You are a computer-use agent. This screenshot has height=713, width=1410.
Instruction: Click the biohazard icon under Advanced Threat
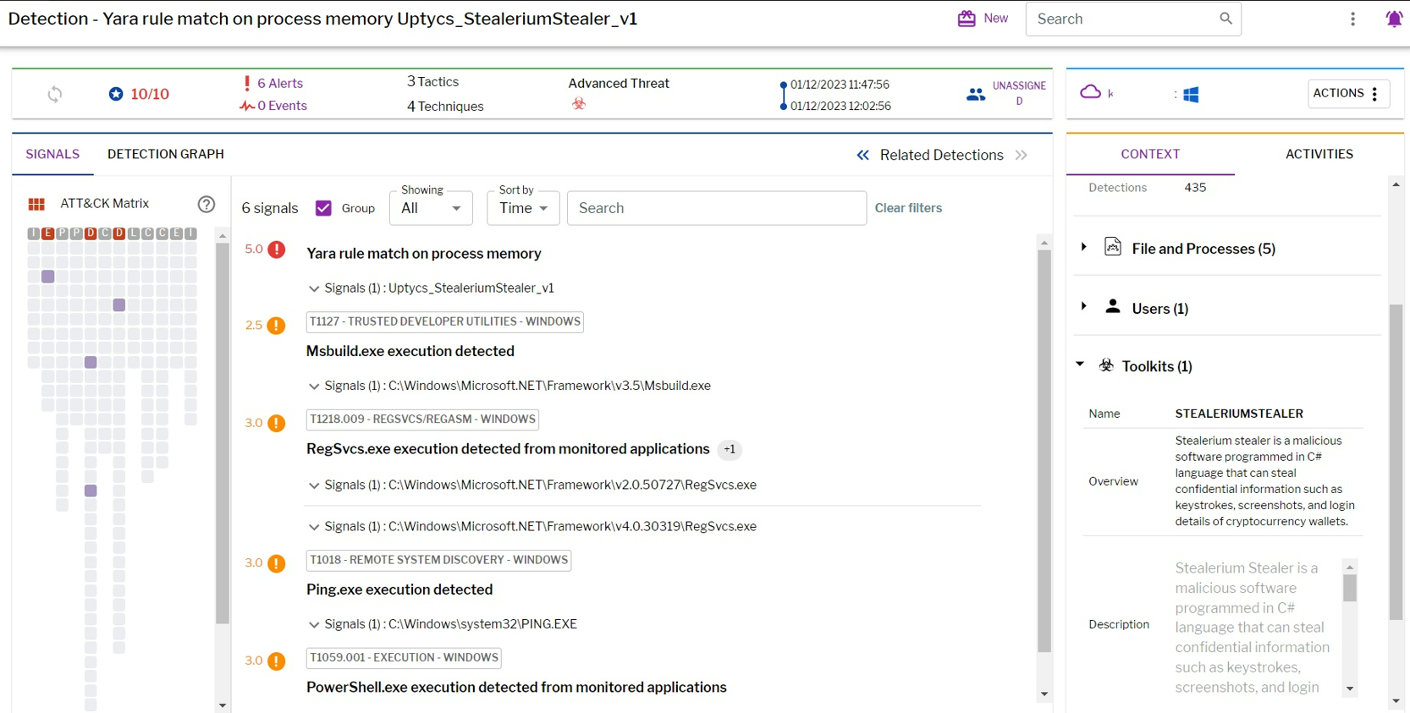pyautogui.click(x=579, y=104)
